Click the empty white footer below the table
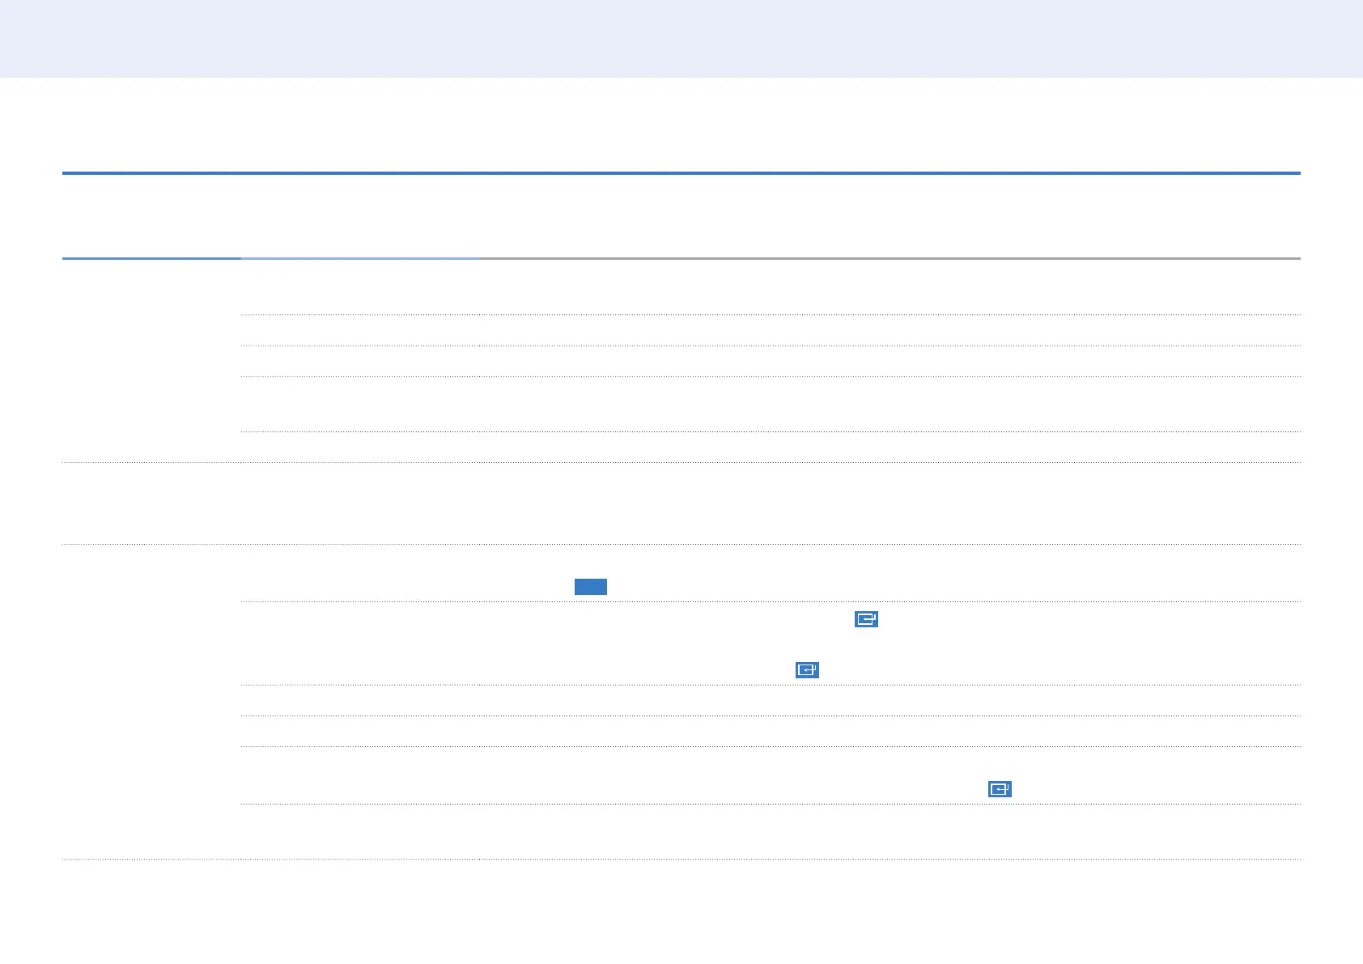This screenshot has width=1363, height=964. pyautogui.click(x=681, y=912)
